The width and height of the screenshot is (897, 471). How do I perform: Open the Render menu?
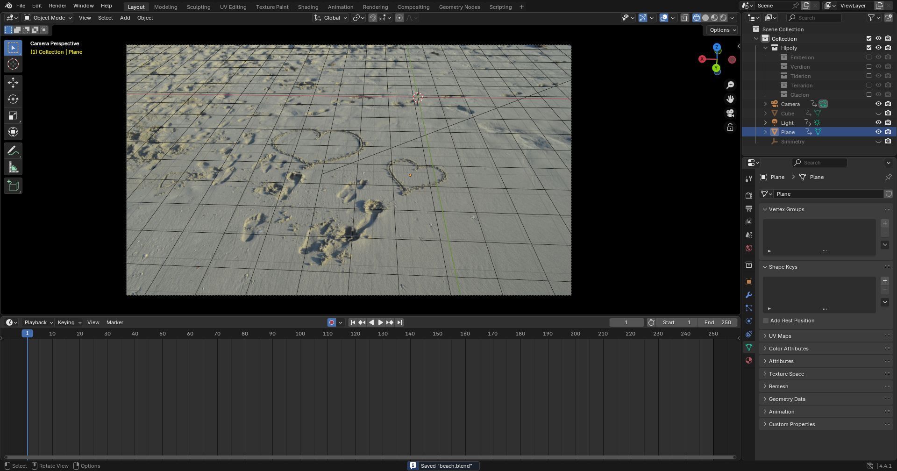coord(57,6)
